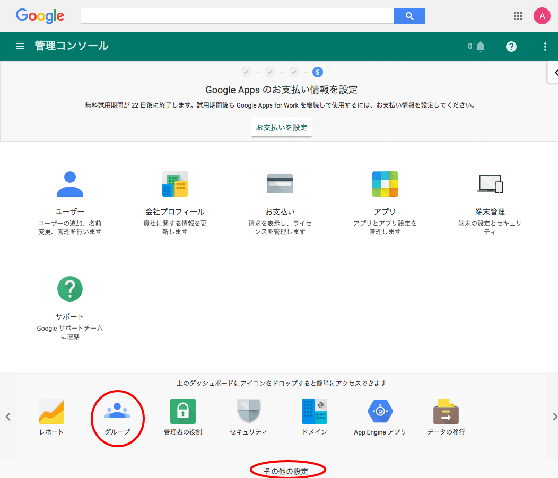The image size is (558, 478).
Task: Open the 会社プロフィール company profile icon
Action: 175,184
